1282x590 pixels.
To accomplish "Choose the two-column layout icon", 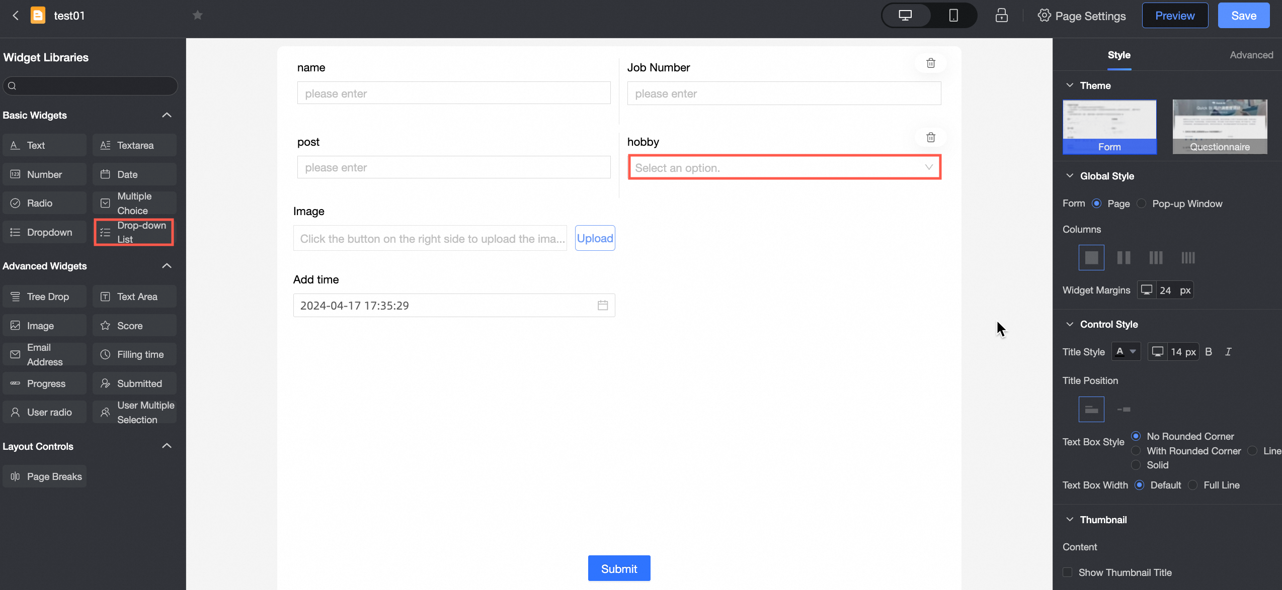I will [1123, 257].
